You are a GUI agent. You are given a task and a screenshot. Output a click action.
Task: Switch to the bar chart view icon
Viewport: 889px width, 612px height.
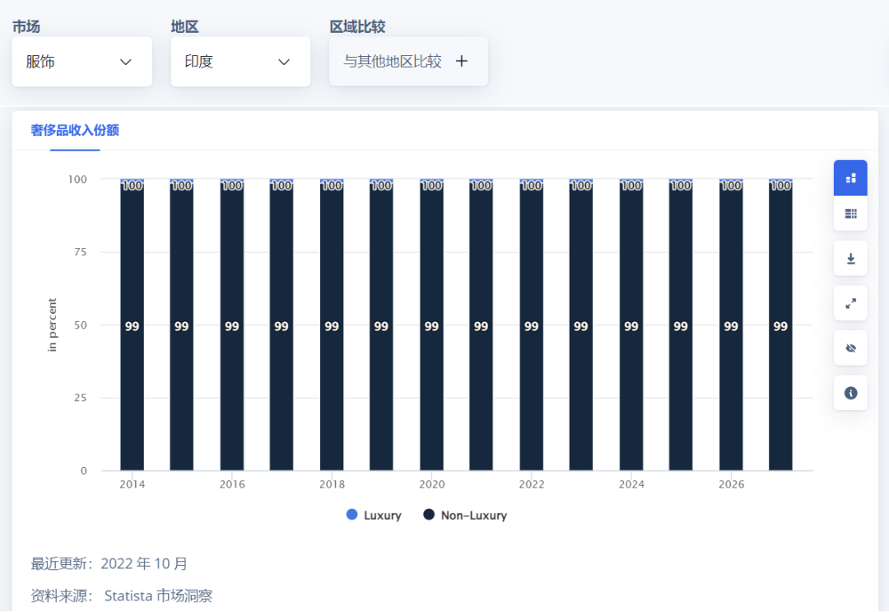pos(849,178)
